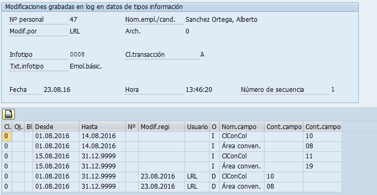Image resolution: width=377 pixels, height=195 pixels.
Task: Select the Oj. column header
Action: (x=18, y=127)
